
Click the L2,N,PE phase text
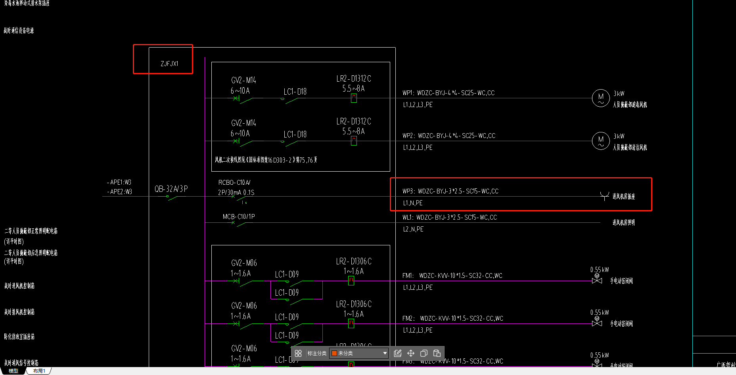413,229
